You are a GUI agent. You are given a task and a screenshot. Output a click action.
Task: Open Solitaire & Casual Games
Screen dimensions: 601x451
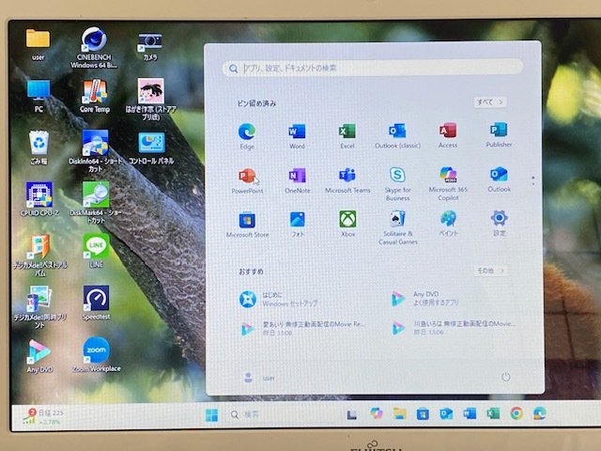click(398, 227)
